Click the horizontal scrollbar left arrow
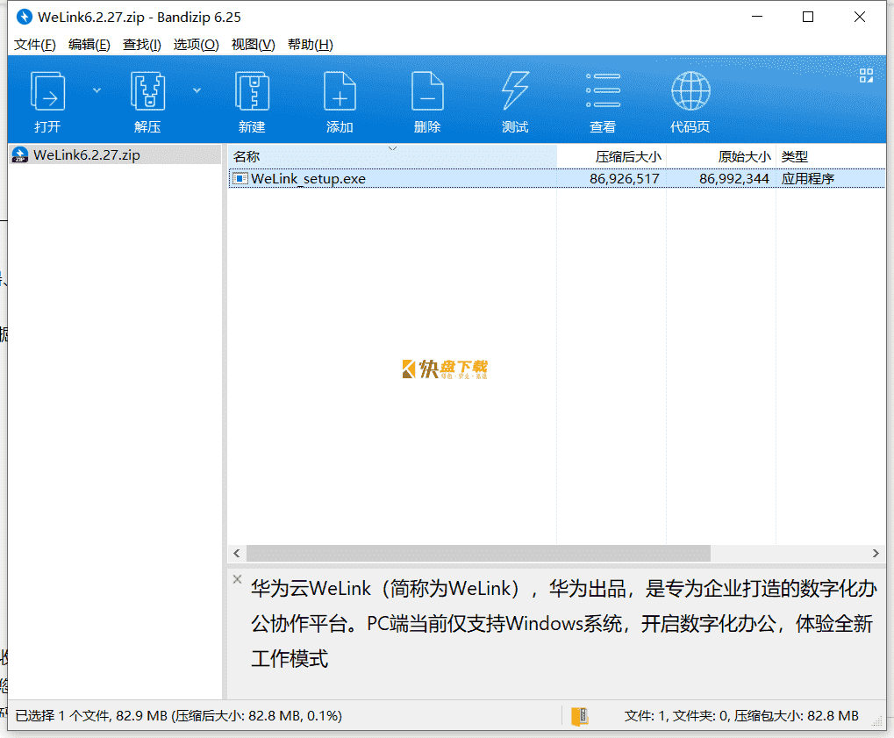894x738 pixels. [237, 553]
